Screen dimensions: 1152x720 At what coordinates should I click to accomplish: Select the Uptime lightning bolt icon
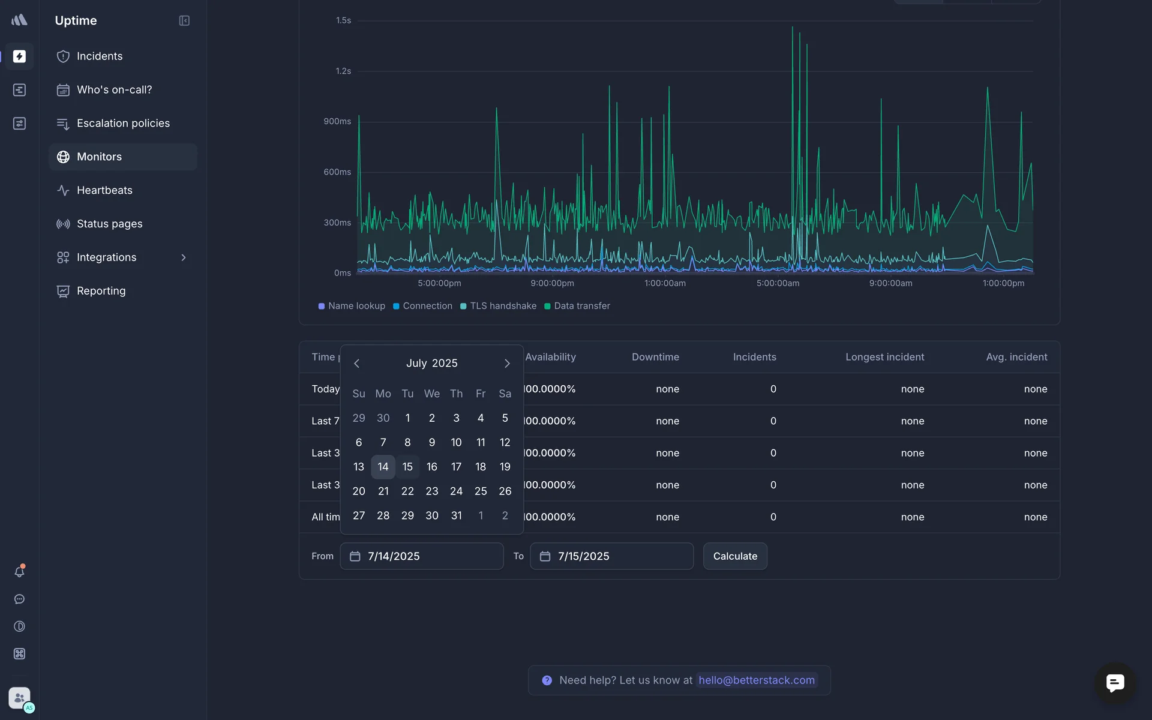pyautogui.click(x=19, y=56)
